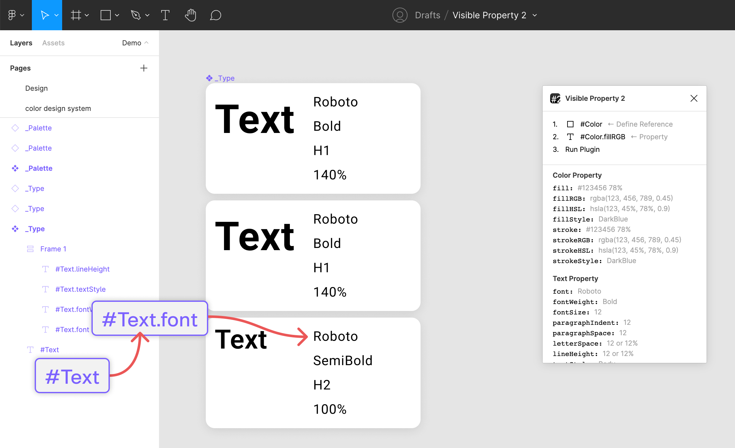Switch to the Assets tab
The image size is (735, 448).
pos(53,43)
